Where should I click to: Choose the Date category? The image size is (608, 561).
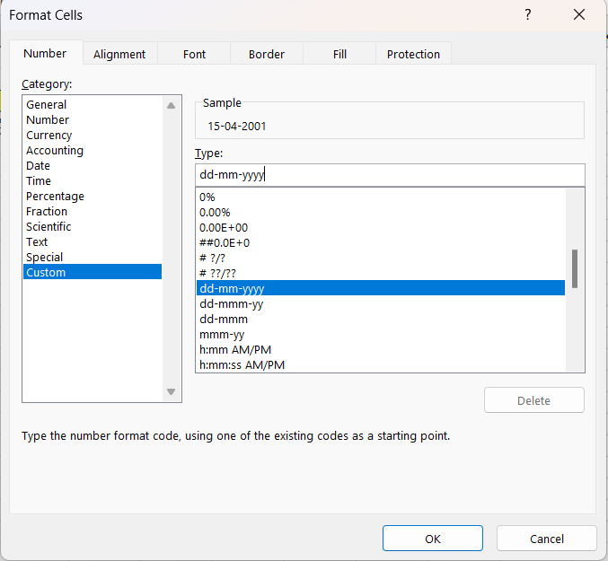pos(39,166)
